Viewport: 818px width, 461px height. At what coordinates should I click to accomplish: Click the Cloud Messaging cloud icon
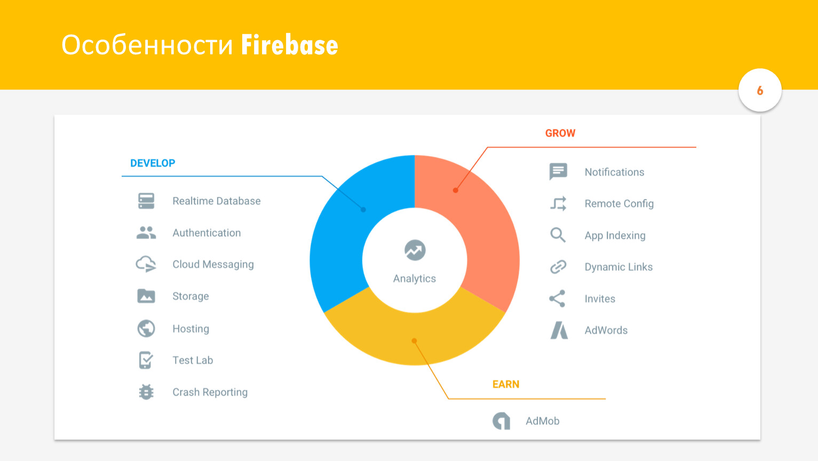pos(146,264)
